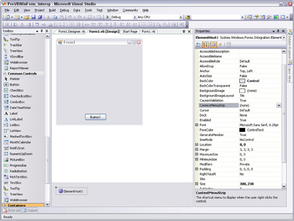Open the Solution Configurations Debug dropdown

tap(135, 17)
